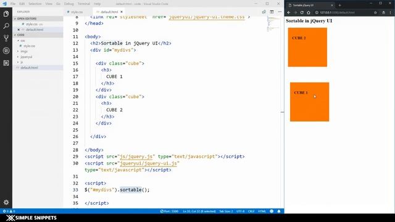This screenshot has width=395, height=222.
Task: Open the Debug view in the activity bar
Action: [6, 51]
